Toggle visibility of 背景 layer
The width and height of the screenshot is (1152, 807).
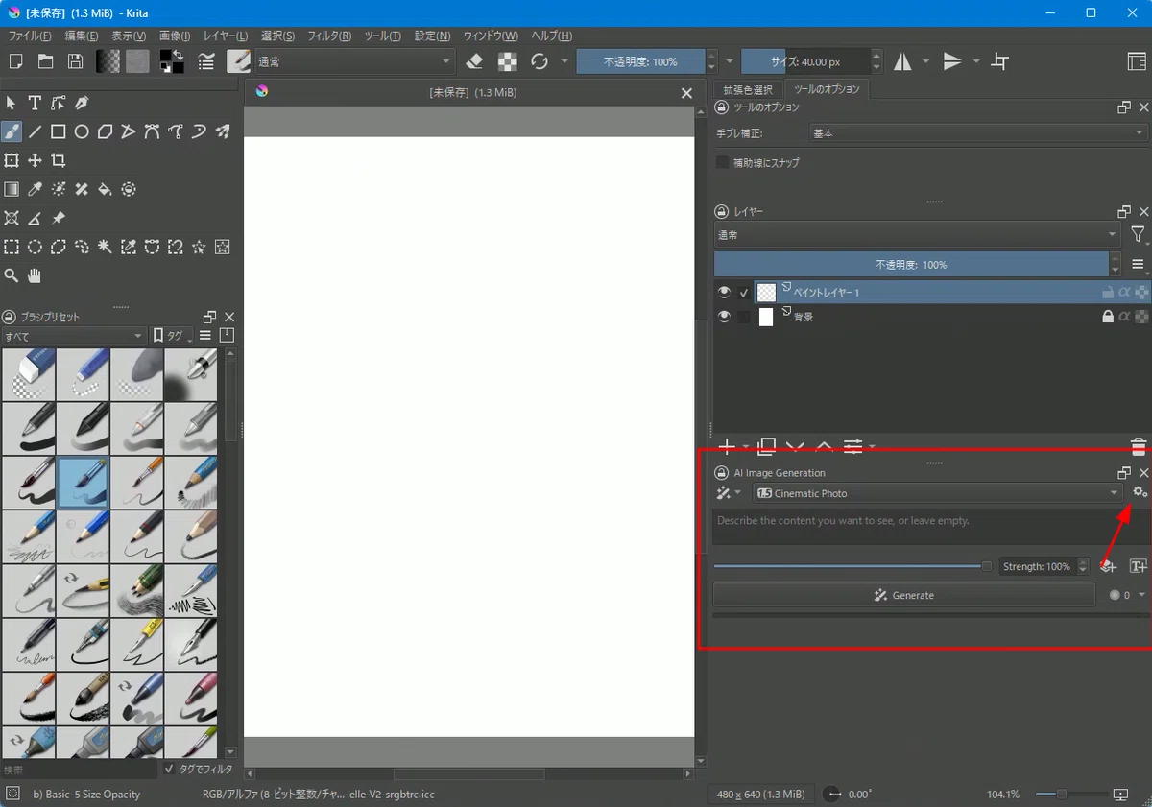[725, 317]
